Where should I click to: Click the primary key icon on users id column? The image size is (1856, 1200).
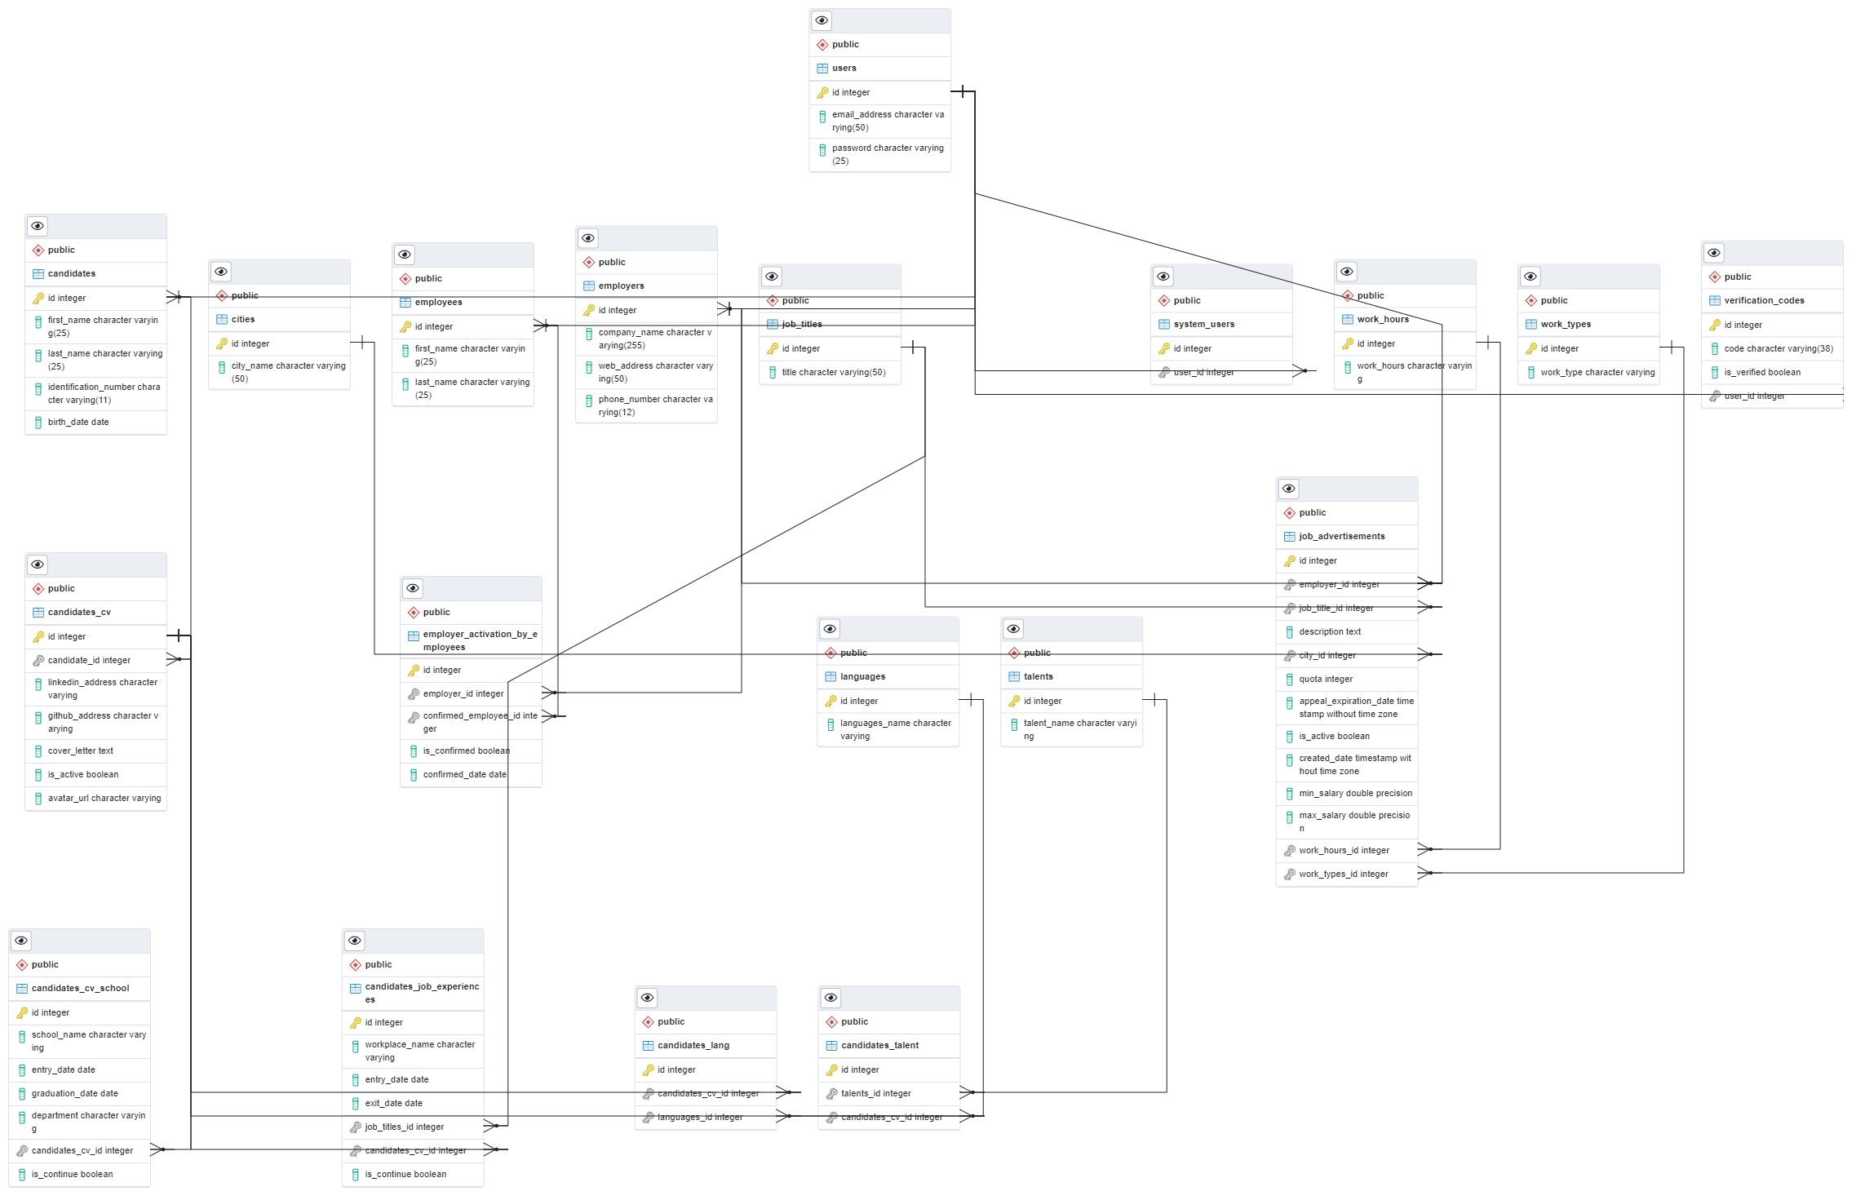point(821,92)
